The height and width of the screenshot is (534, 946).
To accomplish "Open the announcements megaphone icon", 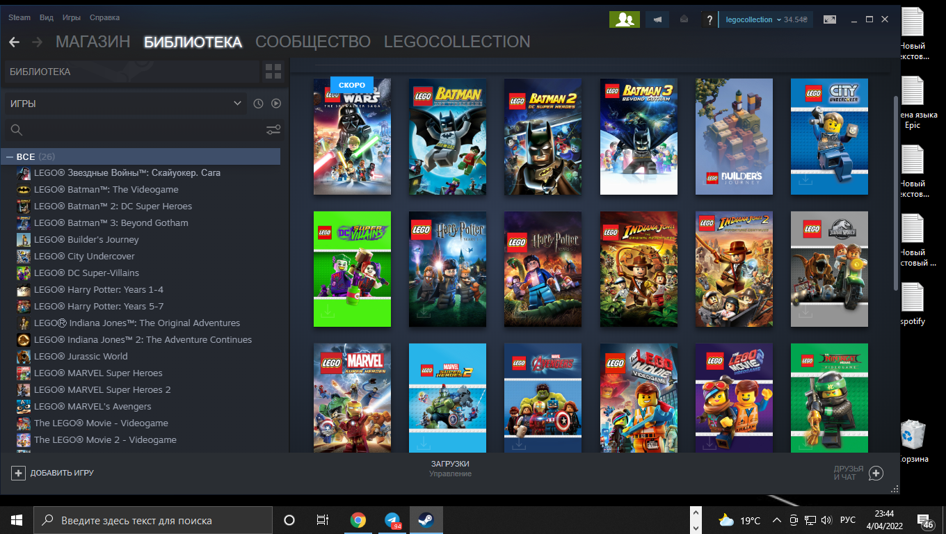I will 657,19.
